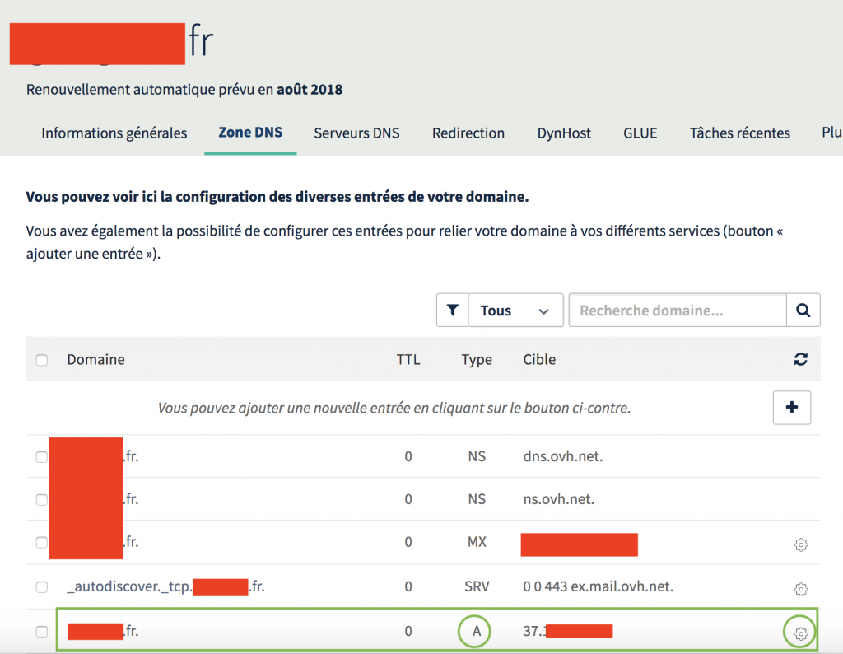Click the magnifying glass search icon

pyautogui.click(x=803, y=310)
